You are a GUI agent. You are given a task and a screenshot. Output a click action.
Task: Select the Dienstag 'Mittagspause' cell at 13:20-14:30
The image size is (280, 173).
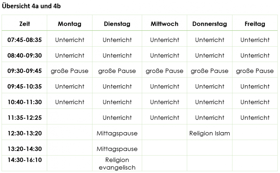click(x=117, y=149)
